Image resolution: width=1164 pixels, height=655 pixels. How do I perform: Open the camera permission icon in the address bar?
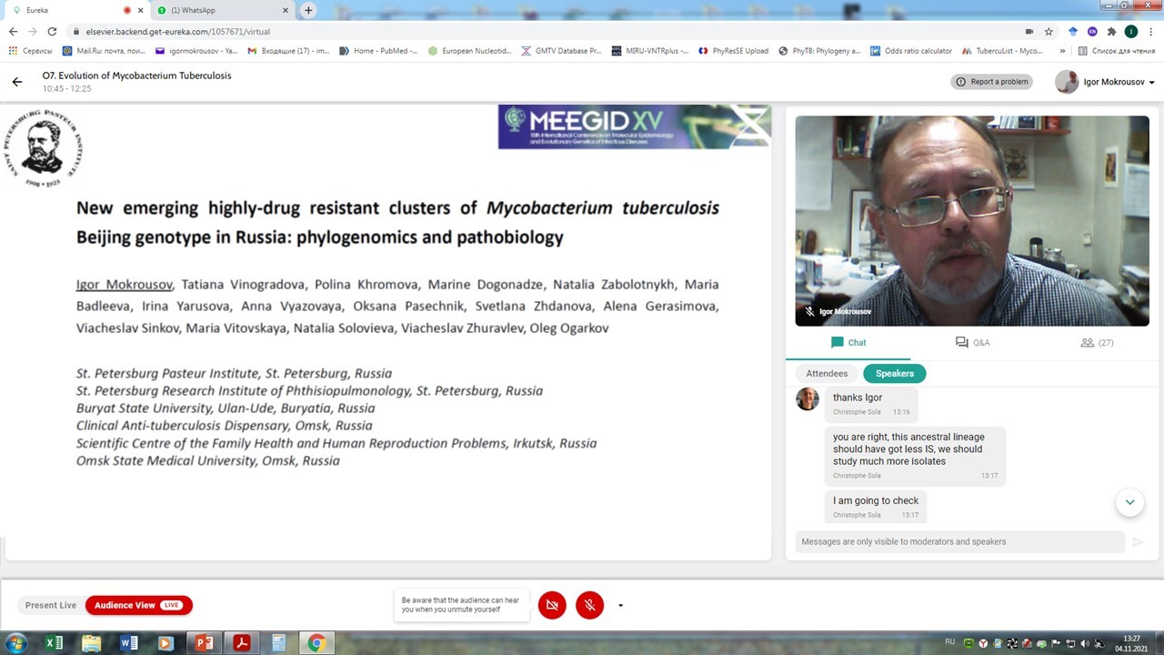pos(1029,31)
